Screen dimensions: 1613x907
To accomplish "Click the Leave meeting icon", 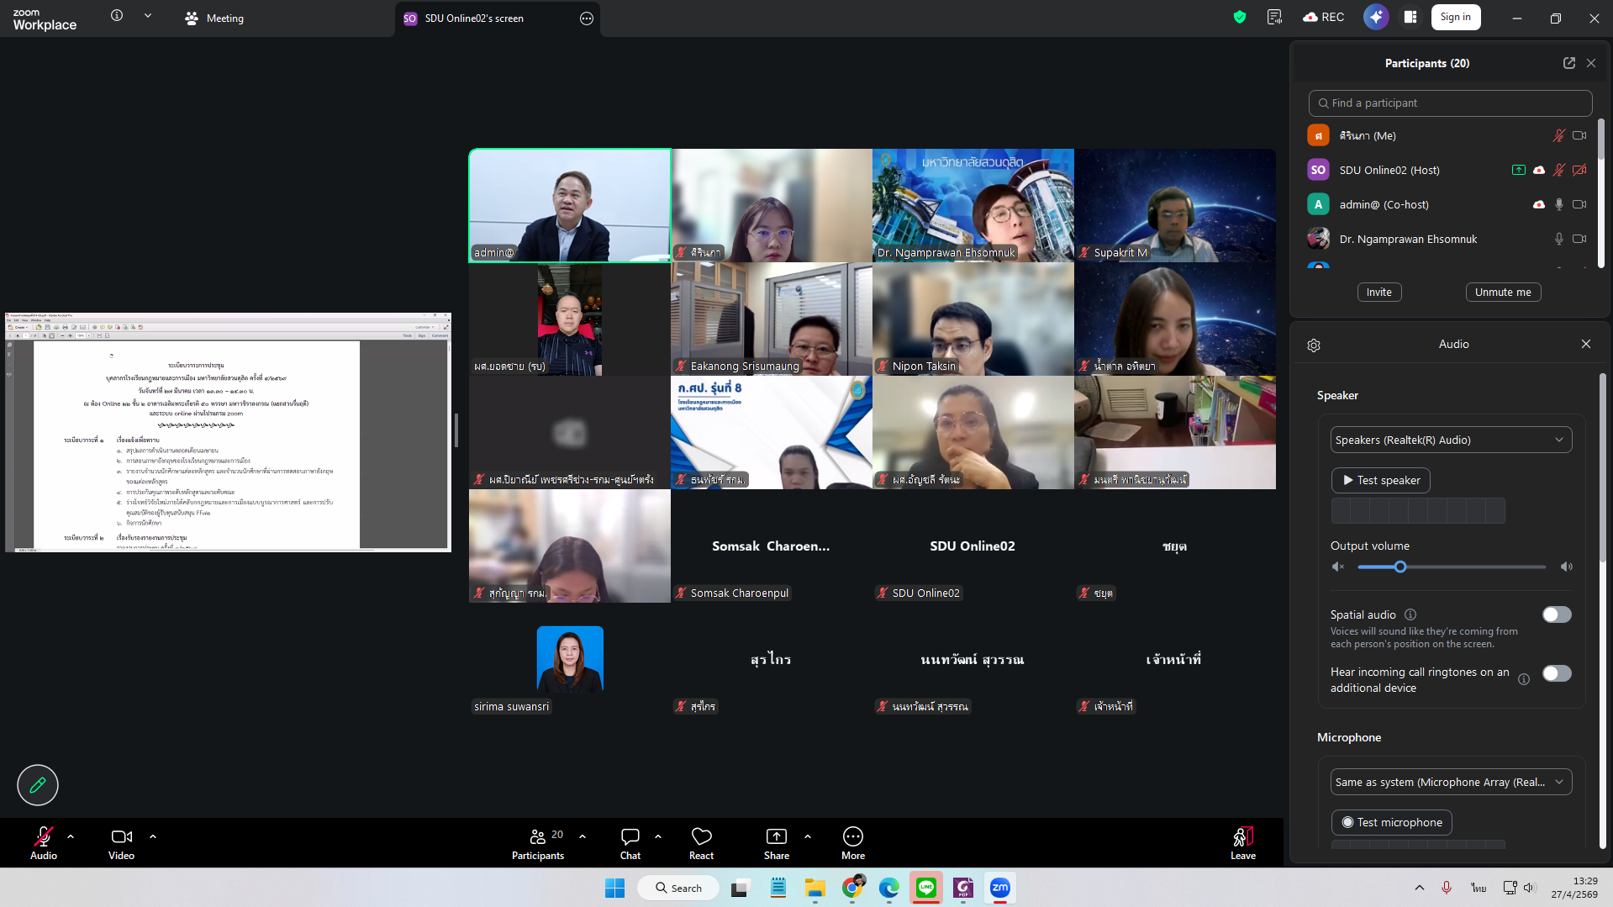I will click(x=1242, y=843).
